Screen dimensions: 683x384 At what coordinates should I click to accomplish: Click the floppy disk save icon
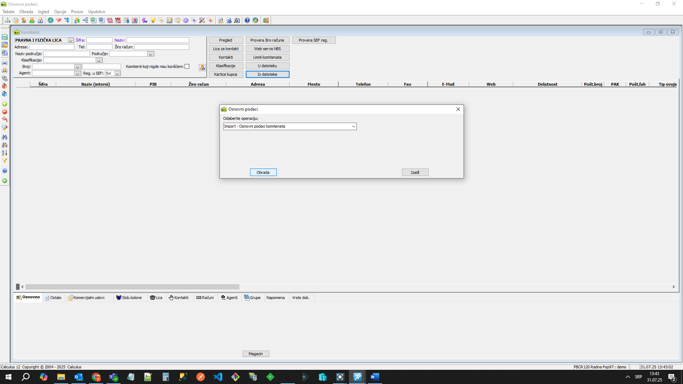pos(5,37)
